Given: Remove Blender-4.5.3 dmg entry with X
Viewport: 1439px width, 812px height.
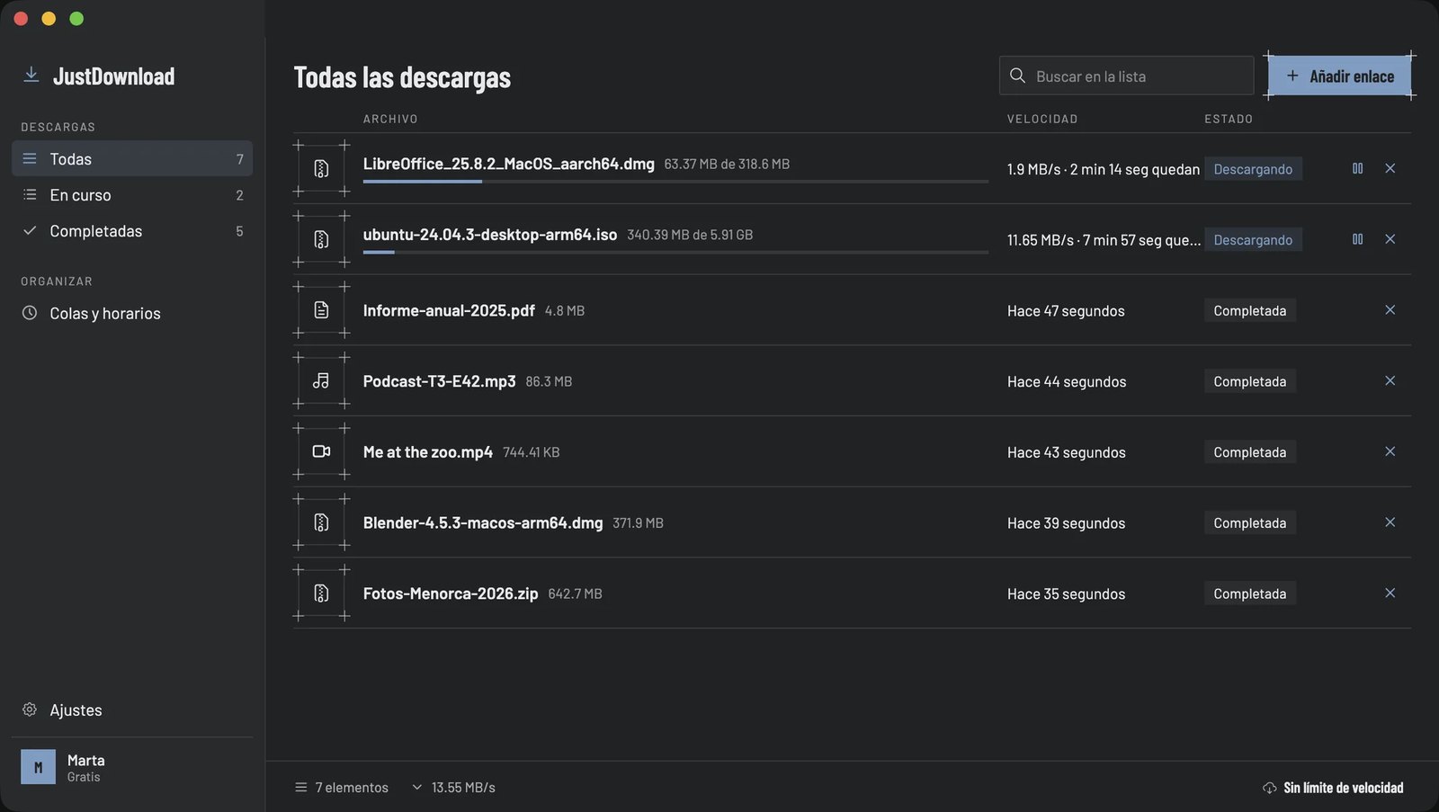Looking at the screenshot, I should [1390, 522].
